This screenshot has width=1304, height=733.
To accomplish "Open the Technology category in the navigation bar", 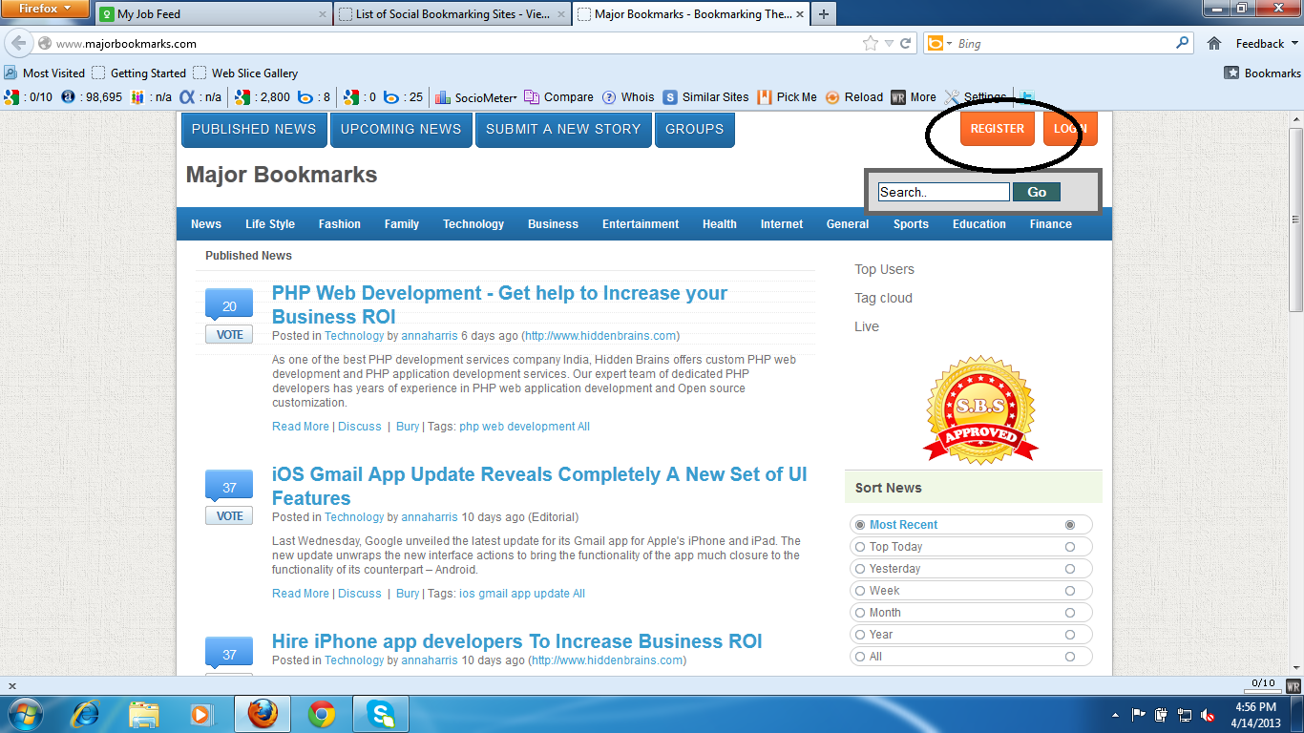I will (473, 224).
